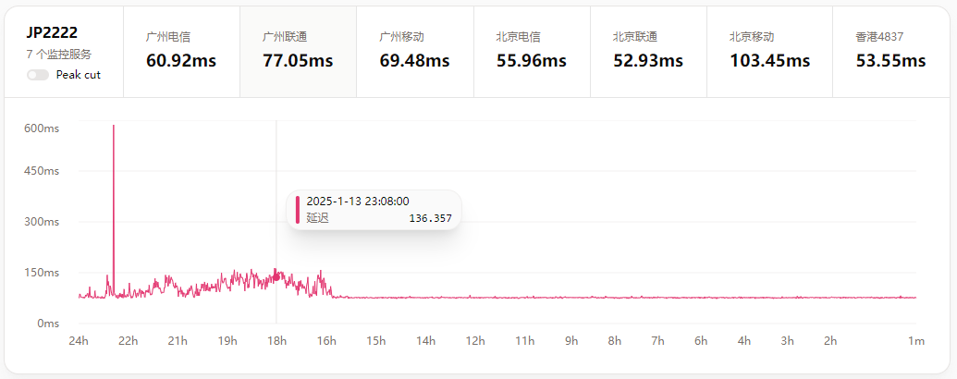Select the 广州电信 service tab
Screen dimensions: 957x379
181,50
